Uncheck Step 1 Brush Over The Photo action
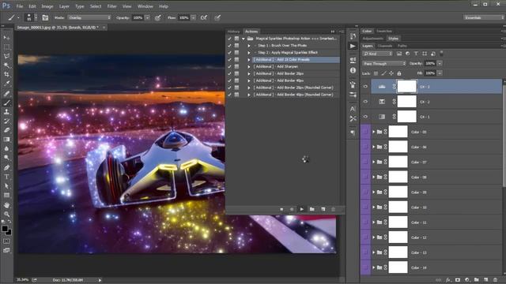 click(x=229, y=46)
